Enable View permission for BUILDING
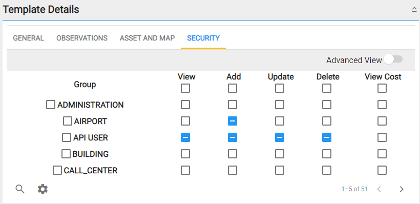Screen dimensions: 420x204 pyautogui.click(x=185, y=154)
